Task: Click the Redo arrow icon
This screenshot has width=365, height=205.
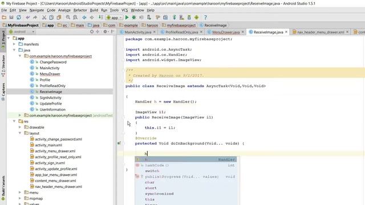Action: [35, 18]
